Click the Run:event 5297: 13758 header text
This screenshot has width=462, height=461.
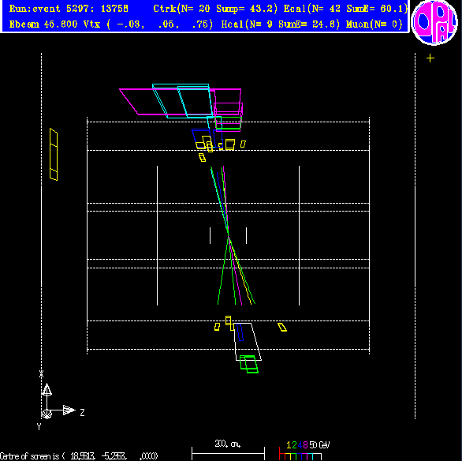coord(69,9)
